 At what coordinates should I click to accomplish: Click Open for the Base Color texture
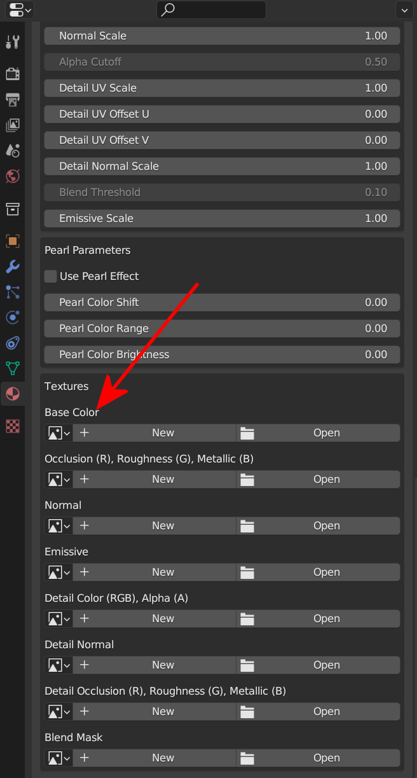318,433
